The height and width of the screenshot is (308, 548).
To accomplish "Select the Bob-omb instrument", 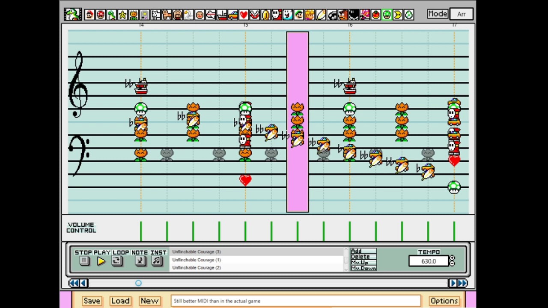I will tap(354, 15).
